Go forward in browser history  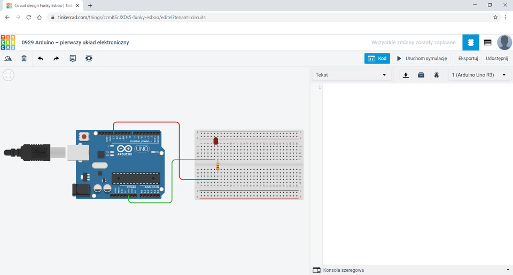pyautogui.click(x=18, y=17)
